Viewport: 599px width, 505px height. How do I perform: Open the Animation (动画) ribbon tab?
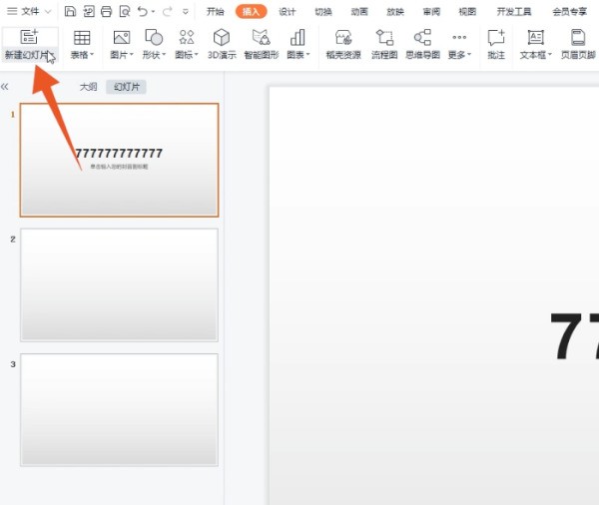[359, 12]
